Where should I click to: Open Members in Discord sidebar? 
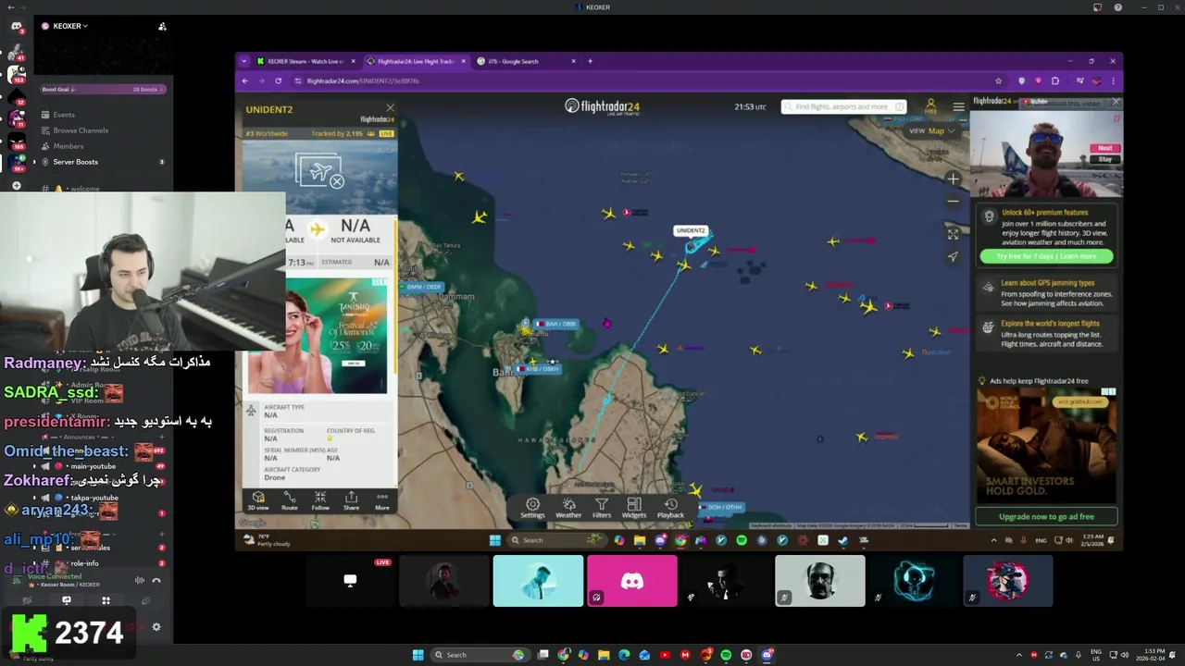[x=69, y=146]
